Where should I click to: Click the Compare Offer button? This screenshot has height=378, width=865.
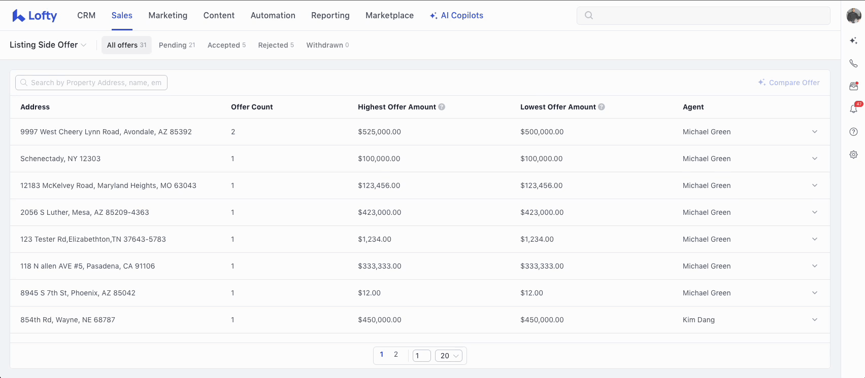(x=789, y=83)
